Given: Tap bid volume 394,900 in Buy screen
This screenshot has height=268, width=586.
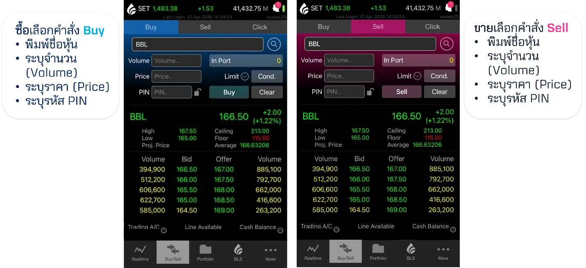Looking at the screenshot, I should click(x=152, y=169).
